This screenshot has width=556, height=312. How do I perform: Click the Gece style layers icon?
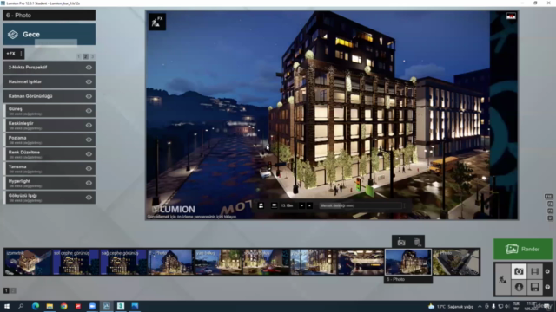[x=13, y=35]
